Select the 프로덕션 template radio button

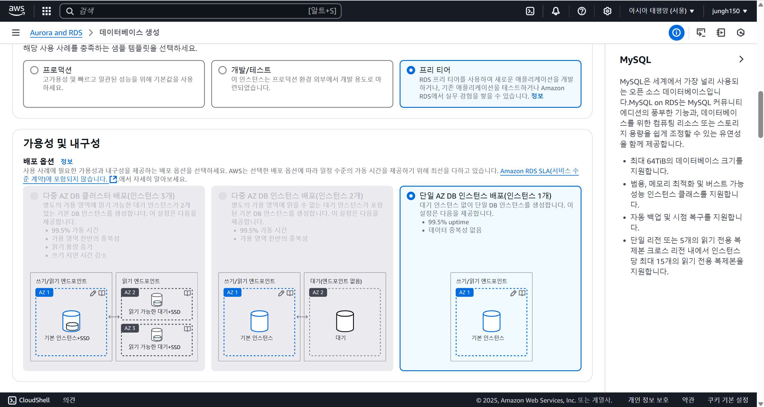point(34,70)
